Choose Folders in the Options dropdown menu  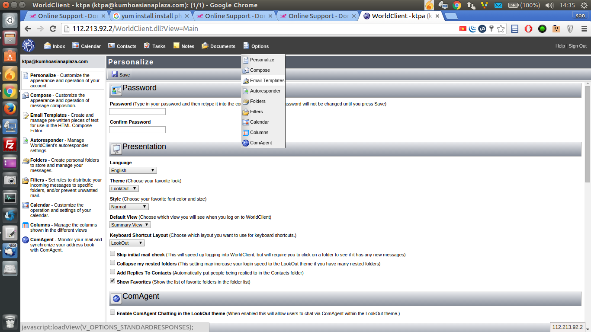pos(263,101)
